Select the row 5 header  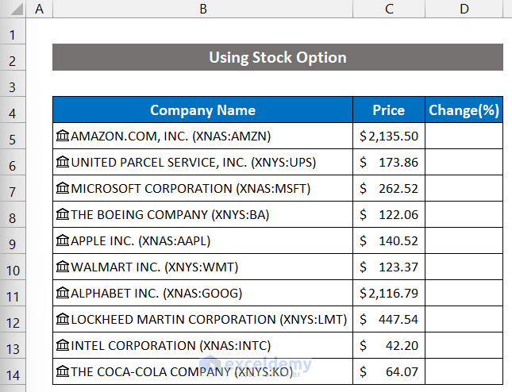click(x=13, y=136)
